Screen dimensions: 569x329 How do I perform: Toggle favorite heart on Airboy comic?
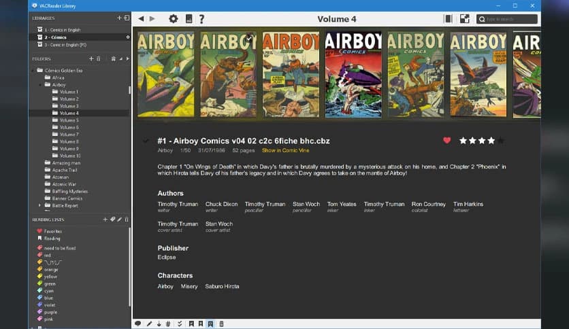pos(447,141)
